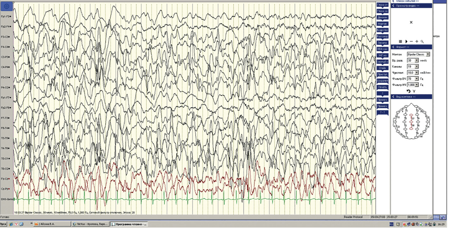This screenshot has width=452, height=231.
Task: Click the undo arrow under filter settings
Action: (408, 91)
